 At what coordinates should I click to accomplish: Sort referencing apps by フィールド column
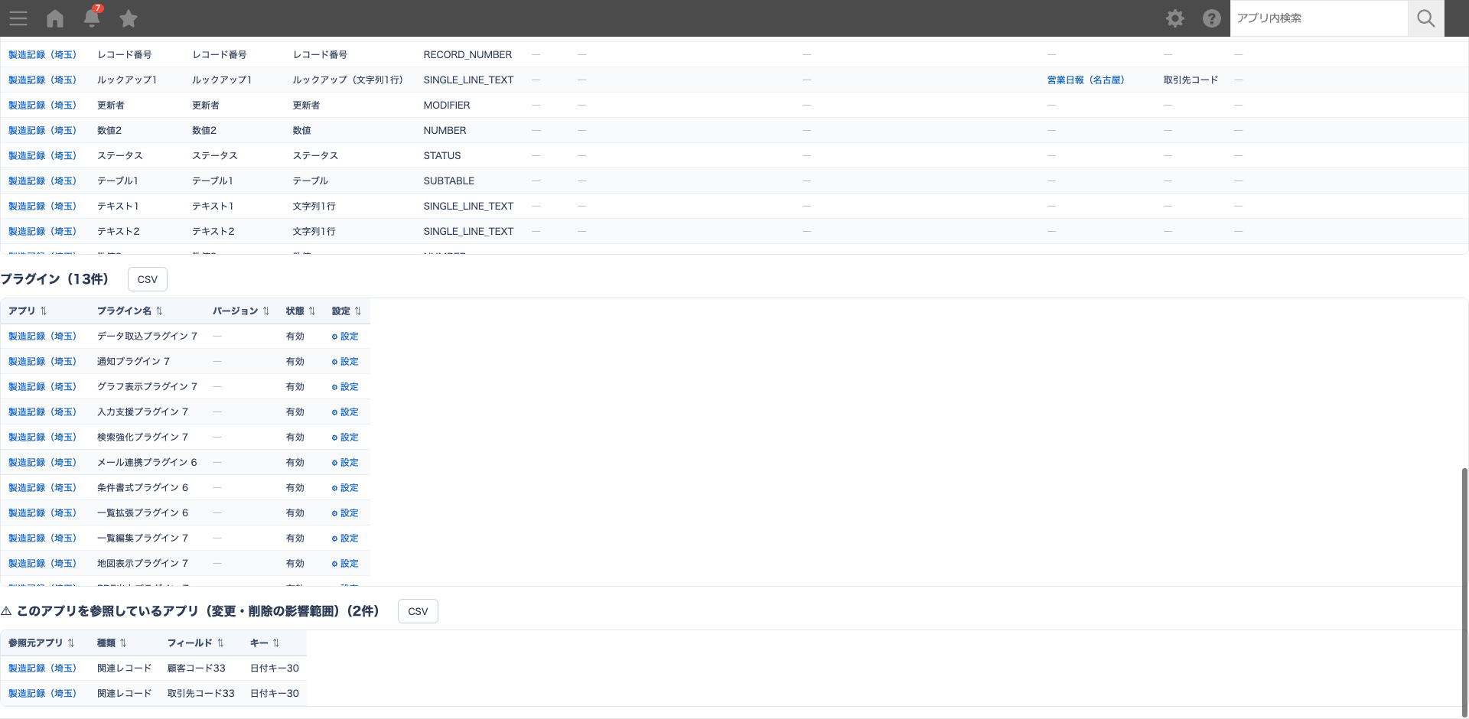[x=196, y=643]
